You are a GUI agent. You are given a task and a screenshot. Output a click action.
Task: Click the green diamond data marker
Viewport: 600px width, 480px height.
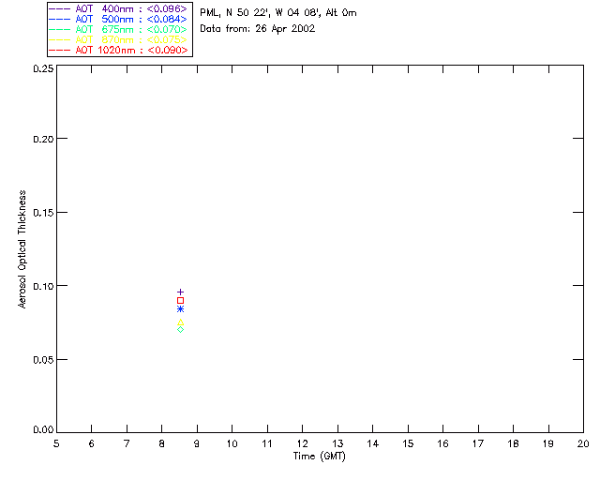coord(180,329)
